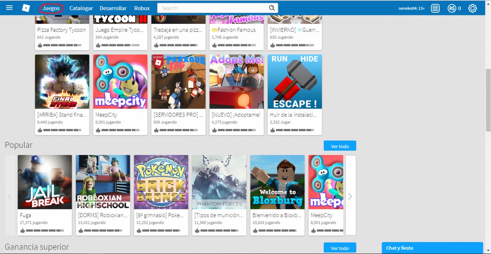
Task: Open Welcome to Bloxburg thumbnail
Action: [277, 182]
